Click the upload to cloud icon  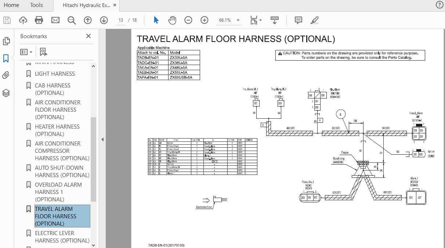tap(23, 20)
